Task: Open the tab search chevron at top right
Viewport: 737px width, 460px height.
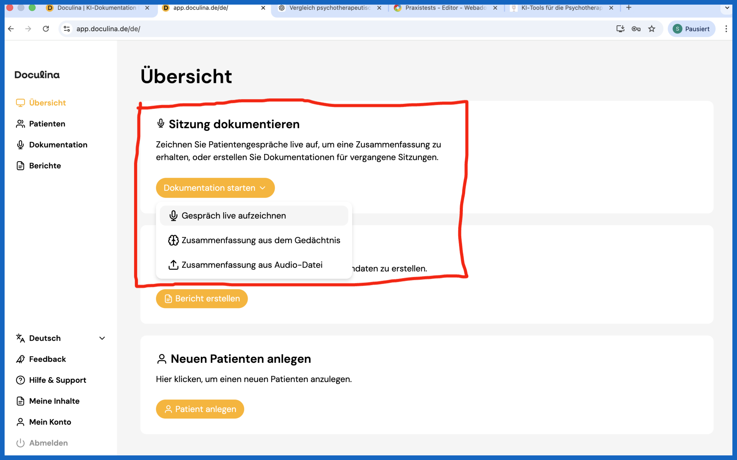Action: [x=727, y=8]
